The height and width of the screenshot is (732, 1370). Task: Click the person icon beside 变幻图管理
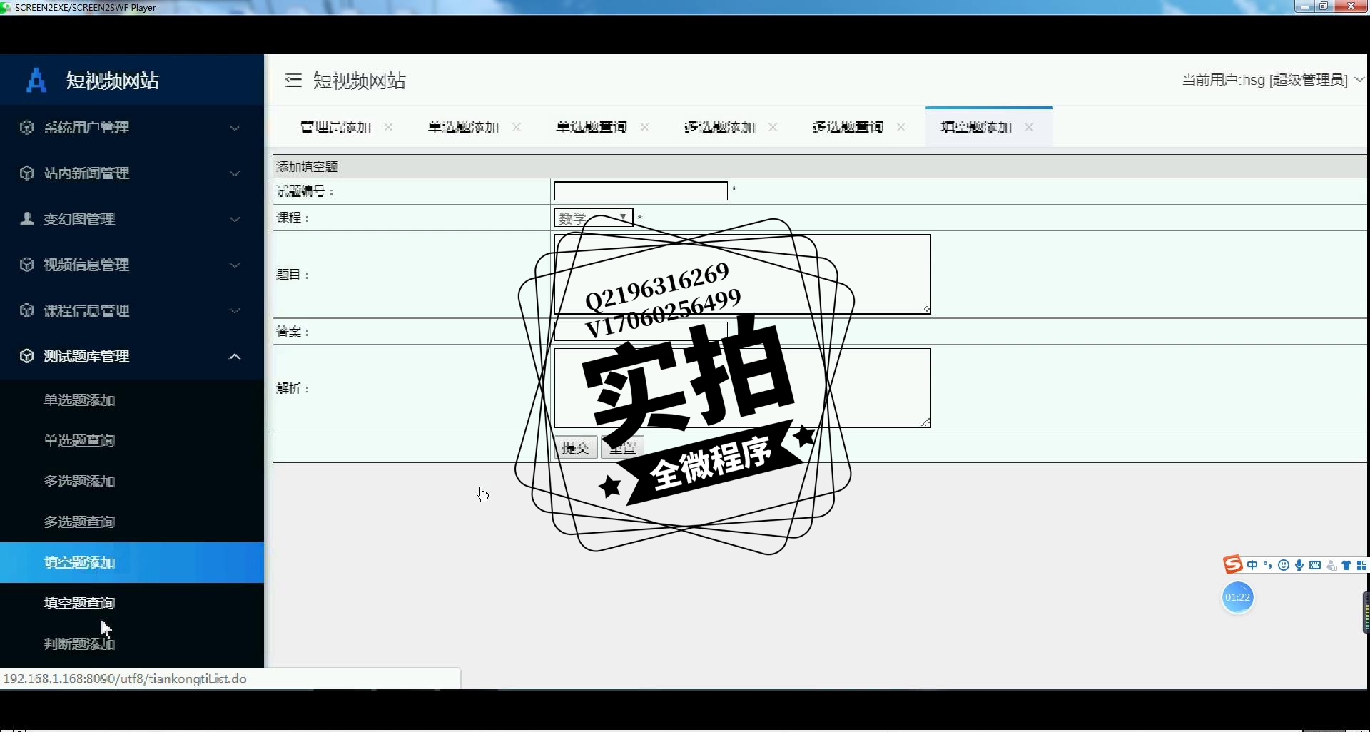point(26,219)
